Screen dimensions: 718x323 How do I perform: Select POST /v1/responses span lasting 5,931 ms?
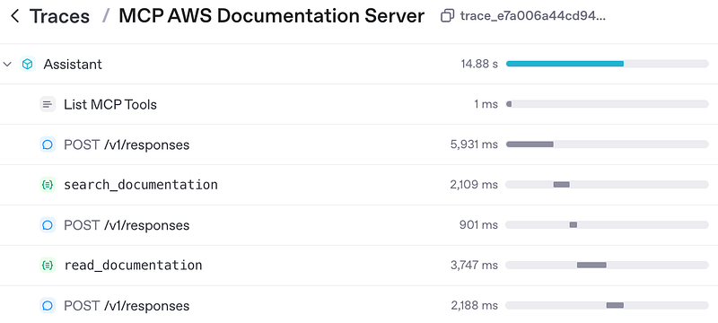pyautogui.click(x=127, y=145)
